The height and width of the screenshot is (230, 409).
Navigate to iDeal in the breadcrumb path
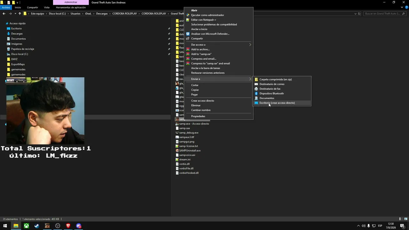[x=88, y=14]
